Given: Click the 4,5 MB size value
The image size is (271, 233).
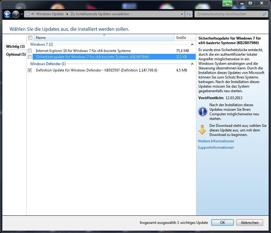Looking at the screenshot, I should coord(182,70).
